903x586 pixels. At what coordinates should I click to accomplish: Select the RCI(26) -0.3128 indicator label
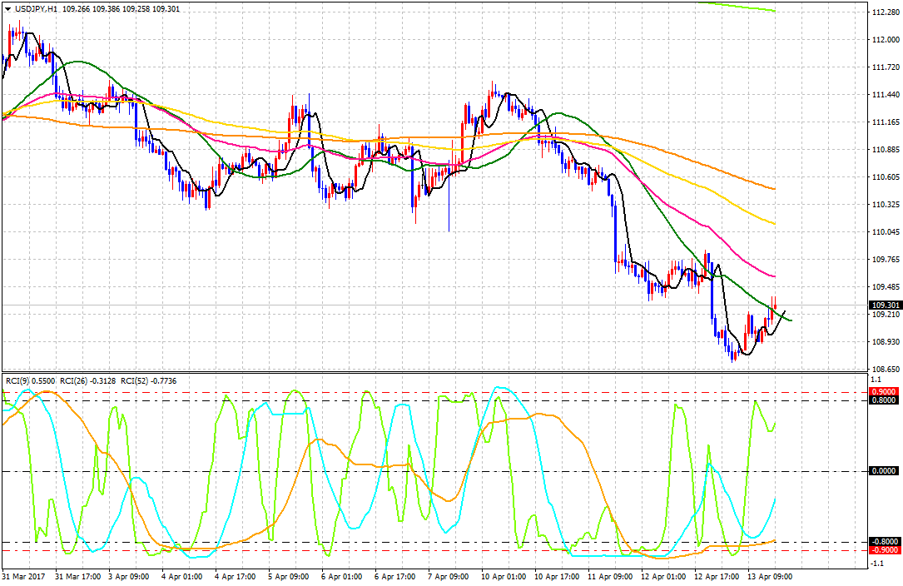click(x=89, y=381)
